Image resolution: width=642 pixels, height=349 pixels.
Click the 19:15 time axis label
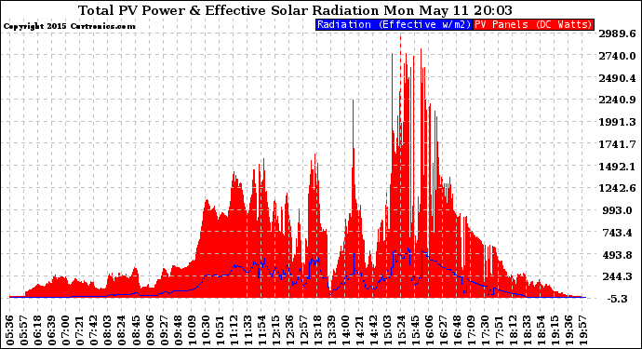click(555, 329)
